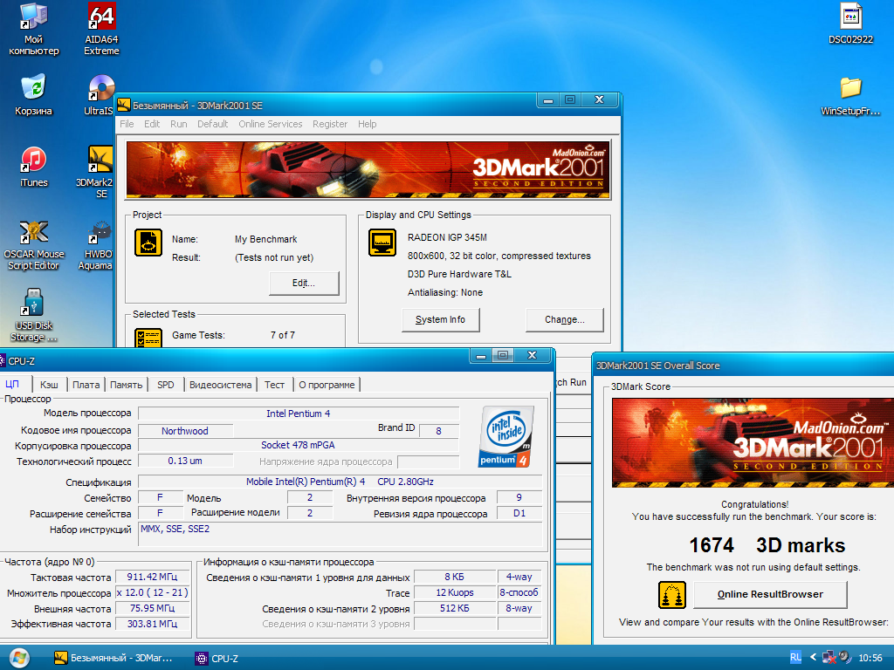Open the DSC02922 file on desktop

click(x=850, y=24)
